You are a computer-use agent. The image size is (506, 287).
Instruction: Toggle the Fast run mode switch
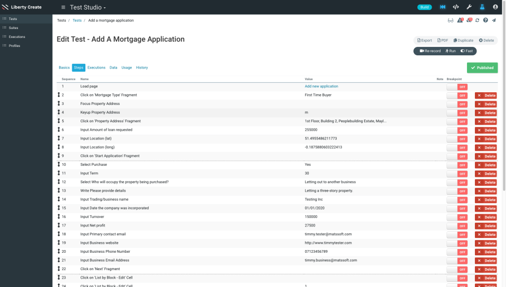click(466, 51)
